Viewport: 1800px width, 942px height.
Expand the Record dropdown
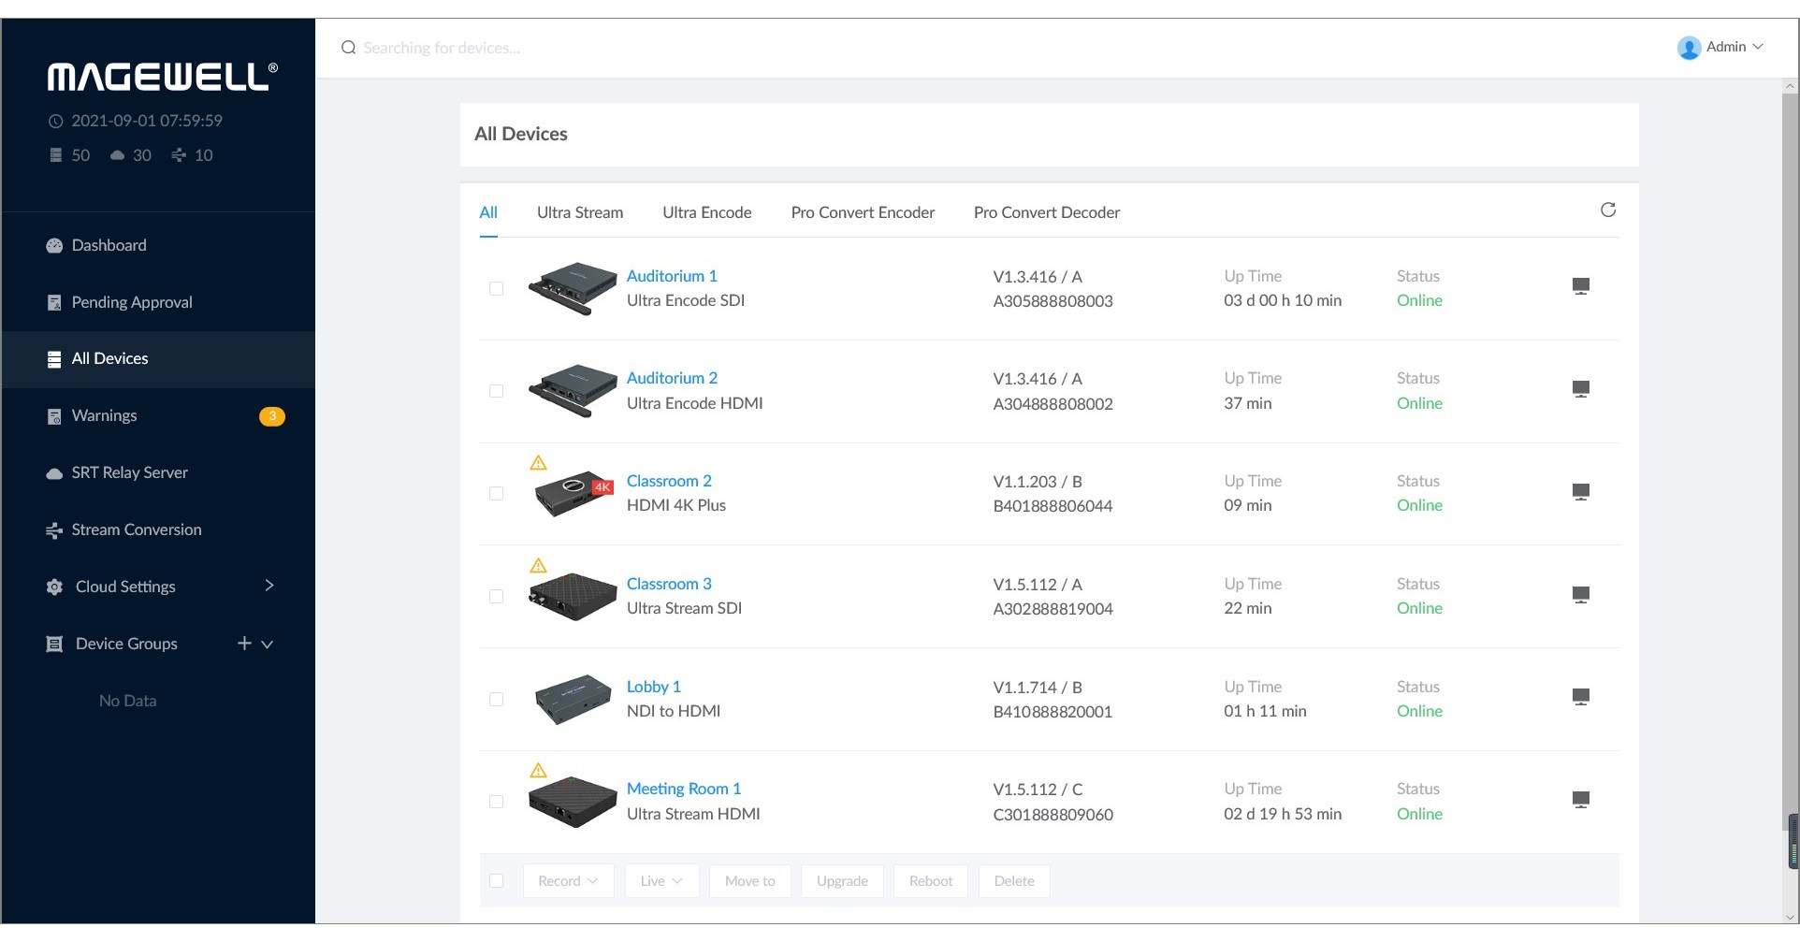coord(567,880)
